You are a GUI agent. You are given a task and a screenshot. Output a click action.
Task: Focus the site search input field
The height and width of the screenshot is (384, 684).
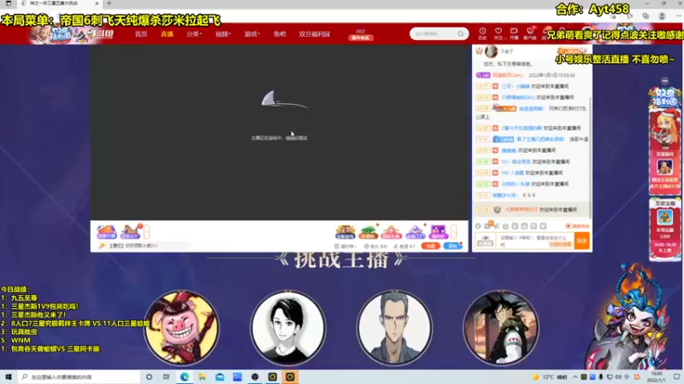pyautogui.click(x=433, y=34)
